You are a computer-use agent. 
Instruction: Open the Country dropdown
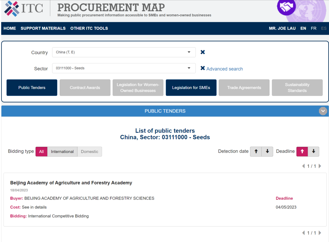(124, 52)
